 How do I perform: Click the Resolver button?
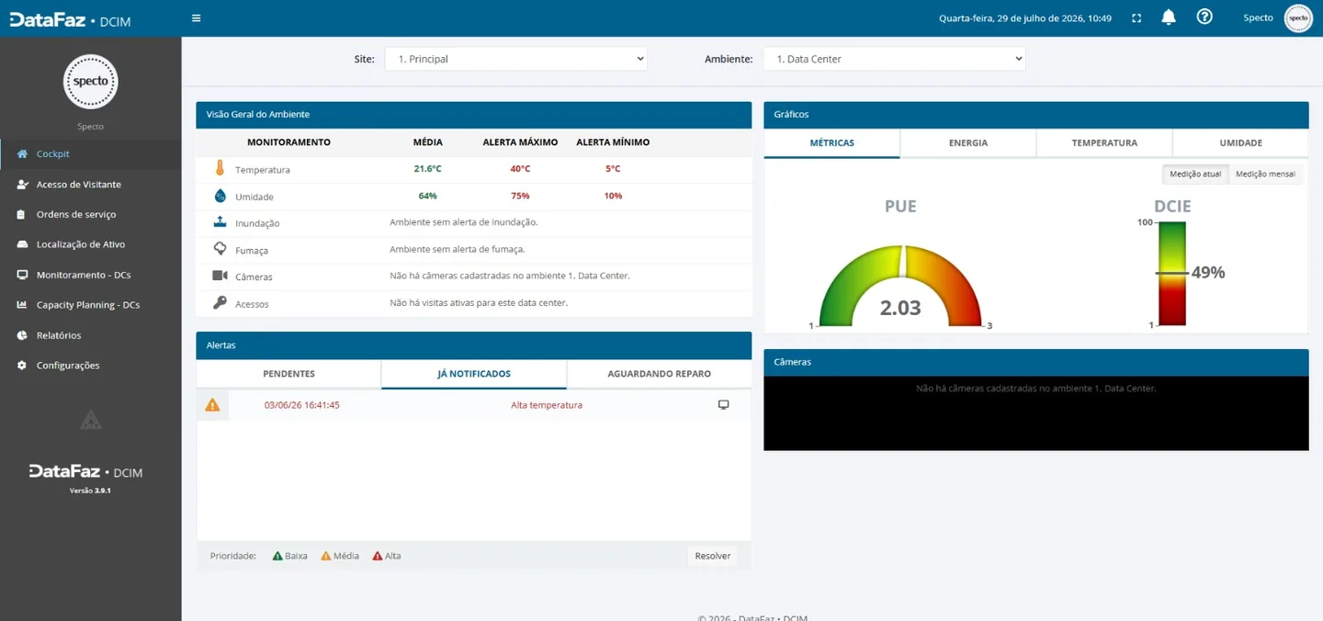point(713,556)
